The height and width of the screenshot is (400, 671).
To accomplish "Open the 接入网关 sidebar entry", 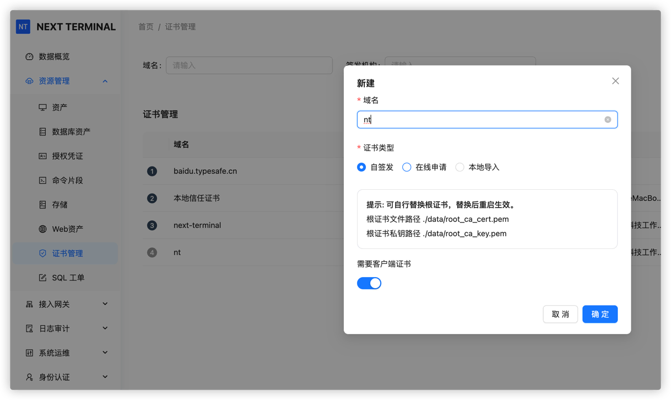I will point(55,304).
